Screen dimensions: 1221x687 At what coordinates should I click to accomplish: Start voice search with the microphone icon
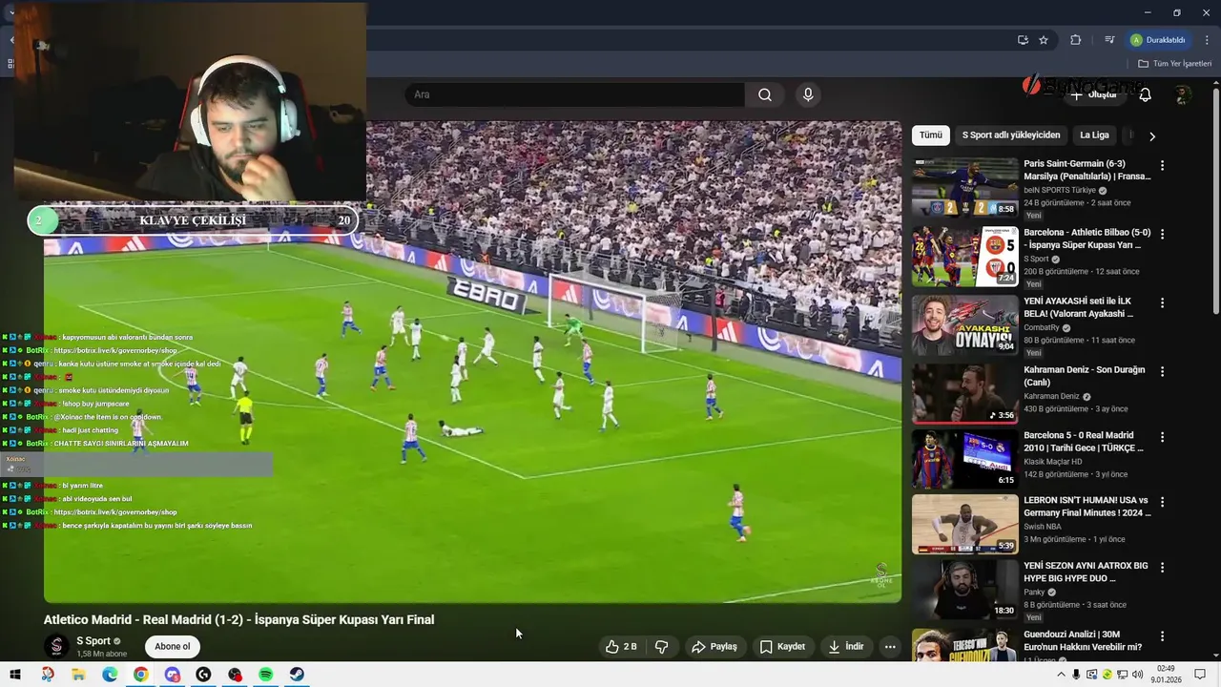click(808, 94)
